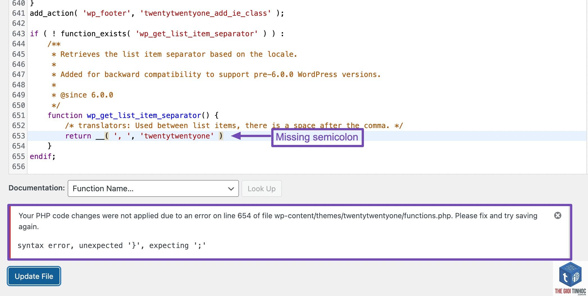The width and height of the screenshot is (588, 296).
Task: Click the 'Retrieves the list item separator' comment
Action: click(x=174, y=54)
